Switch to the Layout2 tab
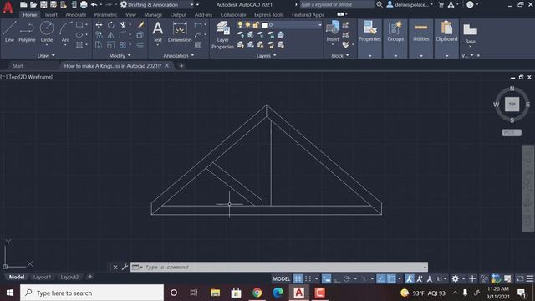Screen dimensions: 535x301 [69, 277]
